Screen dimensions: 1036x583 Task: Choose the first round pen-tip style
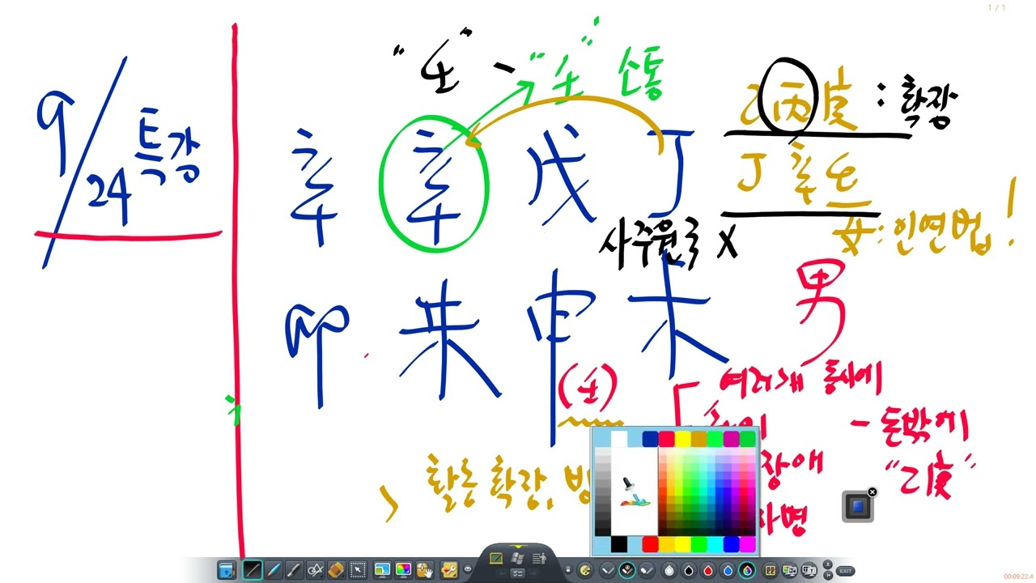607,571
